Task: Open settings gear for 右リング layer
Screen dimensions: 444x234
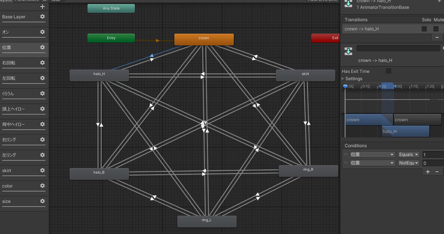Action: [x=43, y=140]
